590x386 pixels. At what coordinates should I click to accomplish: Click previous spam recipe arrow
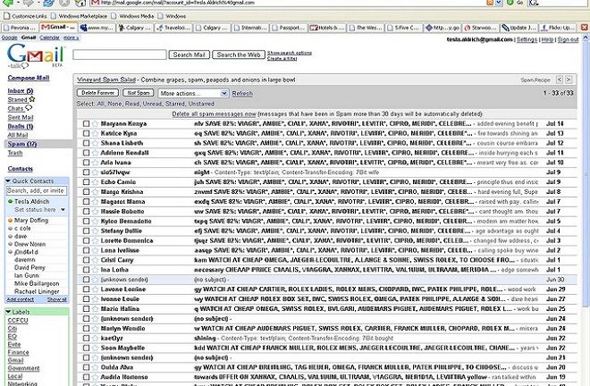tap(560, 80)
